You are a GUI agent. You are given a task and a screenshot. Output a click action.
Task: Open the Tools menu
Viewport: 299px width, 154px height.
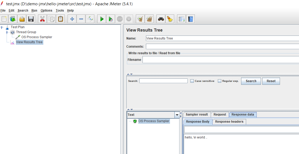[60, 11]
